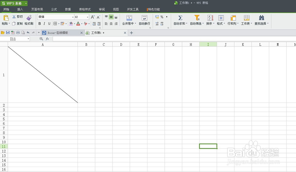
Task: Click the Paste (粘贴) clipboard icon
Action: (6, 18)
